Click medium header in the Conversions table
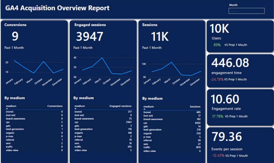Viewport: 274px width, 163px height. point(11,106)
